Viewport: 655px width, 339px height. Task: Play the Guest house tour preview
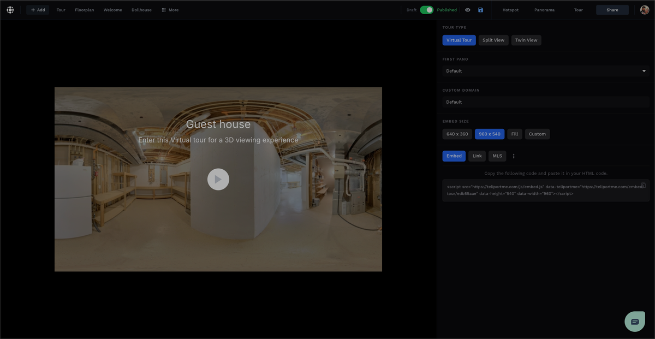(218, 179)
